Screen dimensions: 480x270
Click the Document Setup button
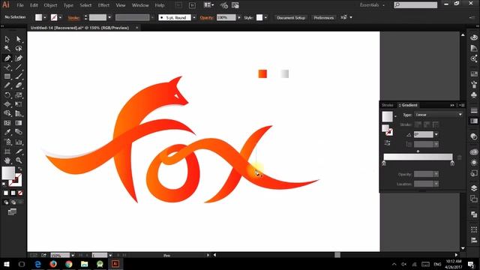(291, 18)
